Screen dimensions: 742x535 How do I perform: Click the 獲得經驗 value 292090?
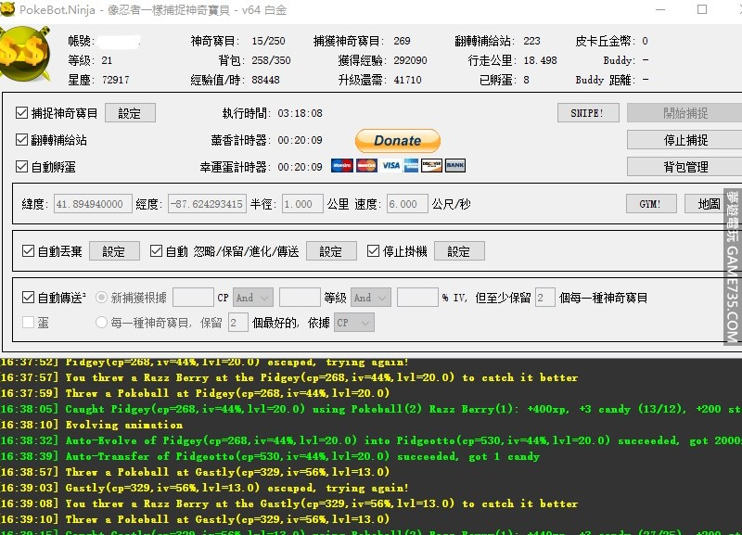coord(410,60)
